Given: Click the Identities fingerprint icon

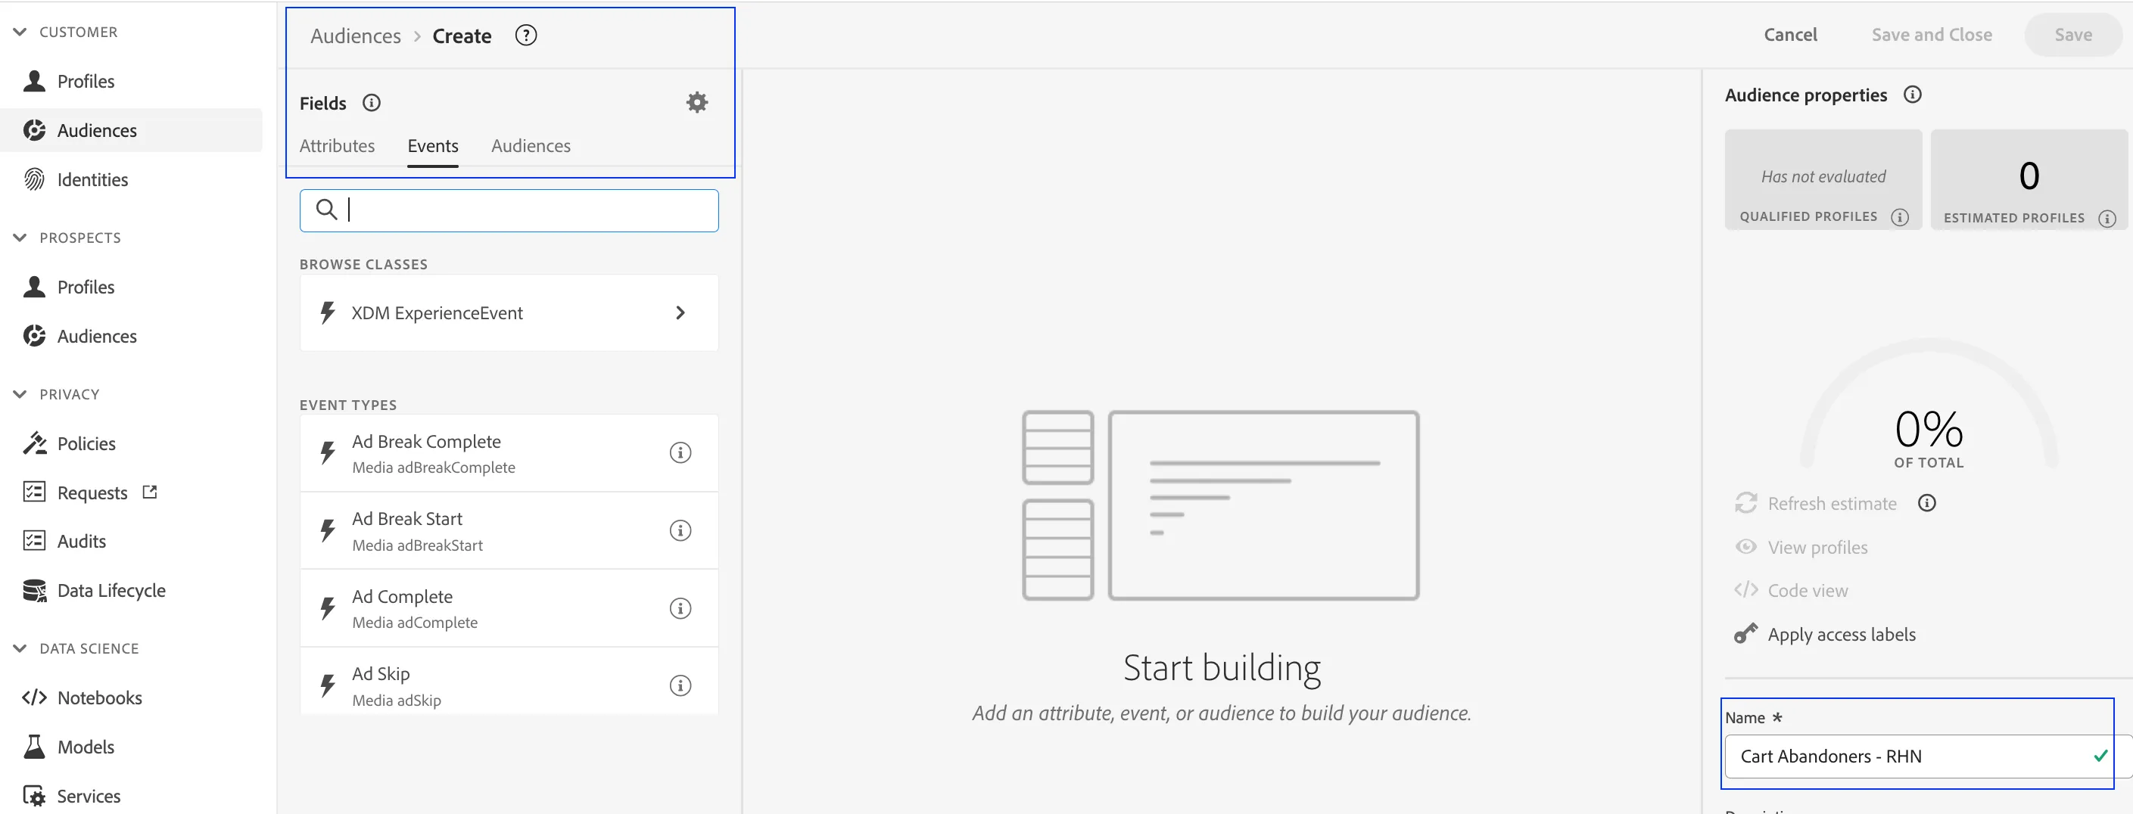Looking at the screenshot, I should point(34,179).
